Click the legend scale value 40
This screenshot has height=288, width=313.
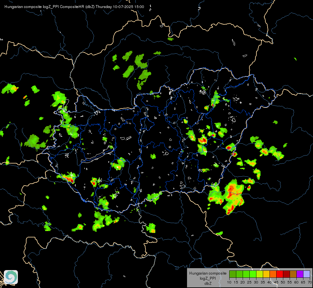[270, 283]
